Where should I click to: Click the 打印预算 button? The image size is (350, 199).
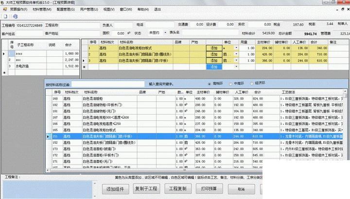(209, 188)
